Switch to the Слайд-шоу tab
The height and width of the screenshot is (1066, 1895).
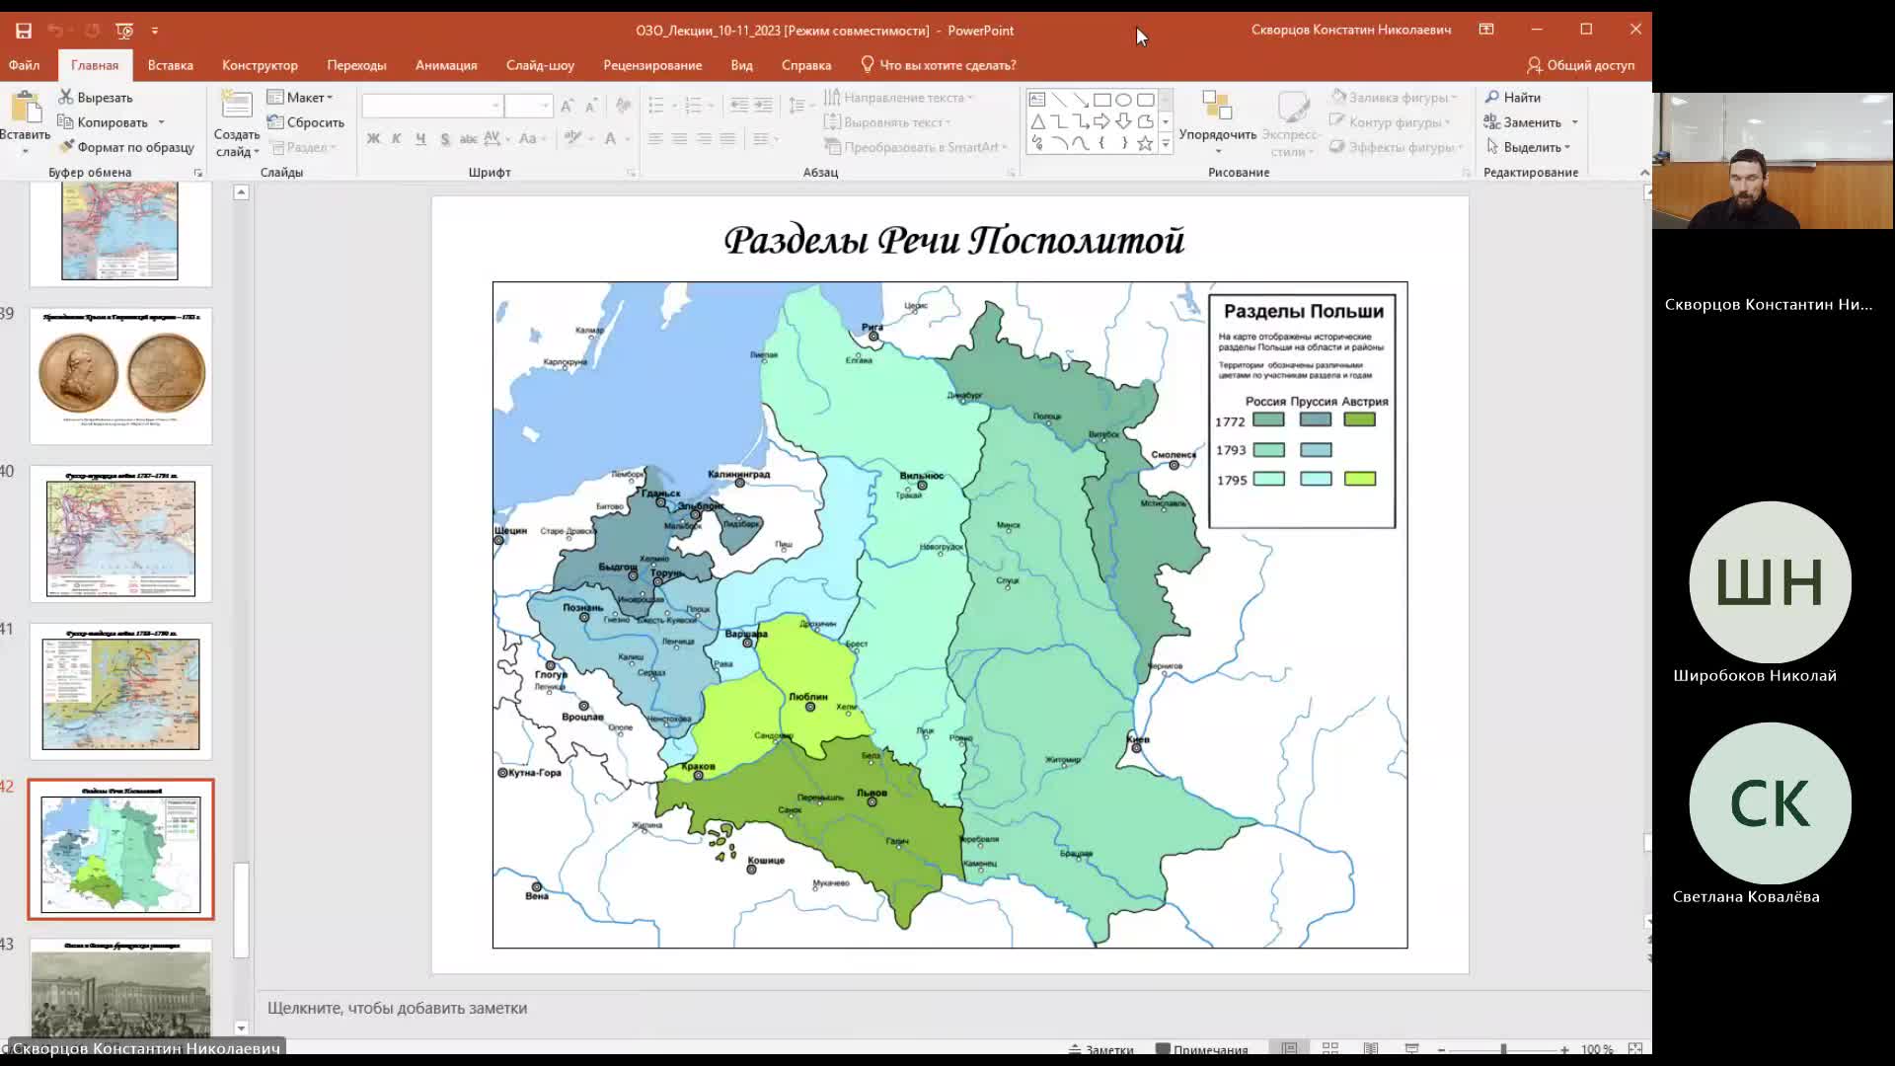[x=540, y=65]
